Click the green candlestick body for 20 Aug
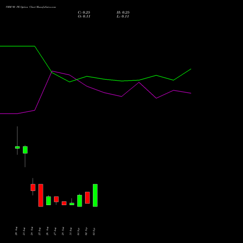This screenshot has width=243, height=243. coord(17,147)
